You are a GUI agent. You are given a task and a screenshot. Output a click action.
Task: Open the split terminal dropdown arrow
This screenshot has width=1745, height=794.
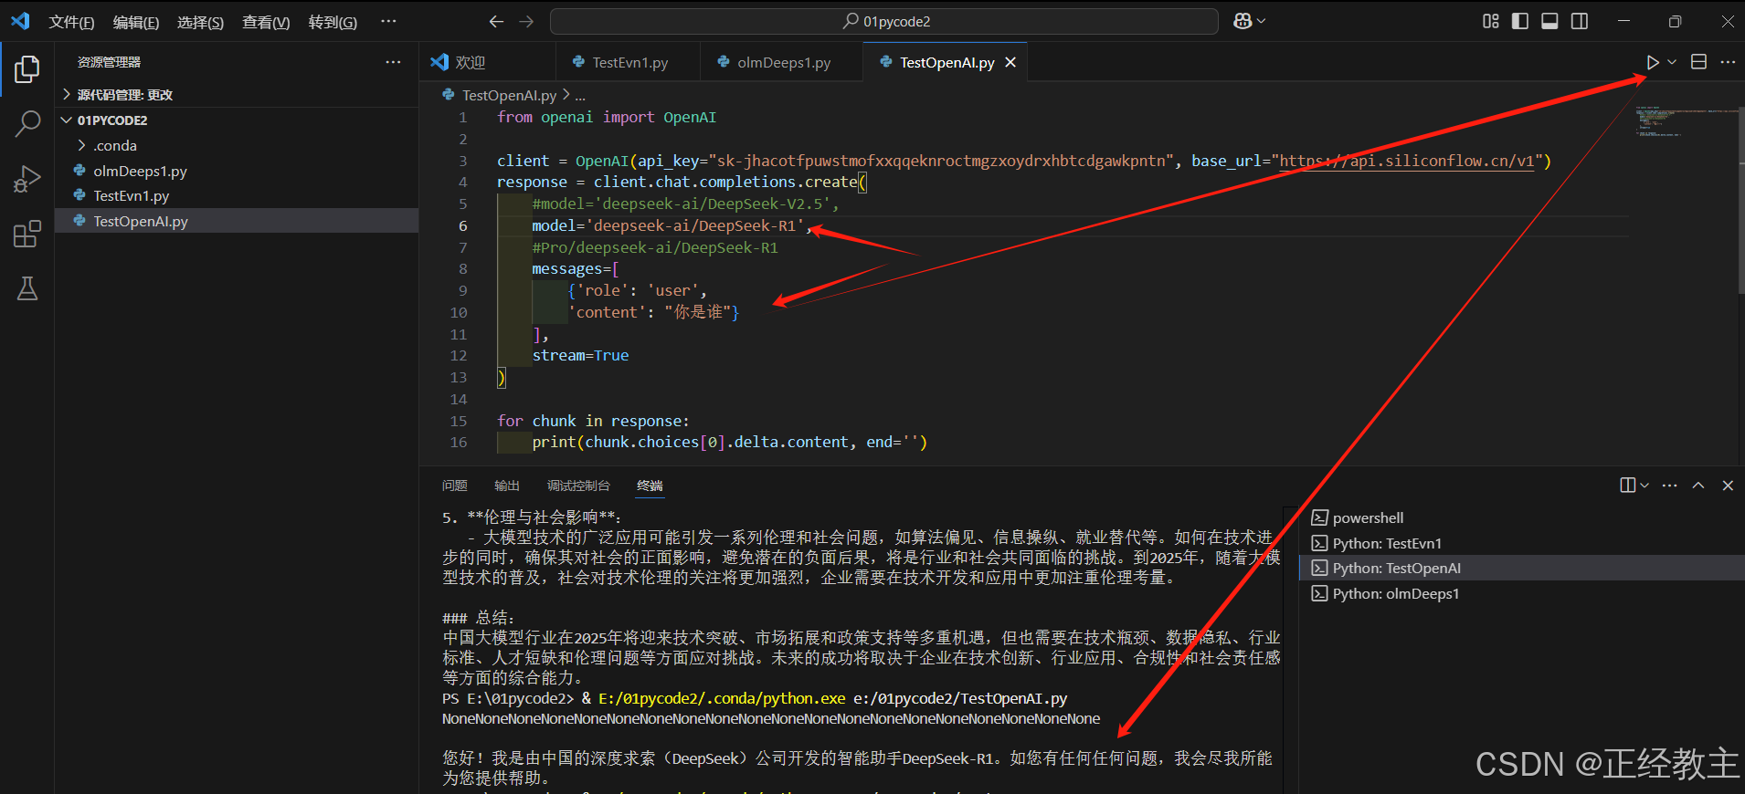point(1645,486)
